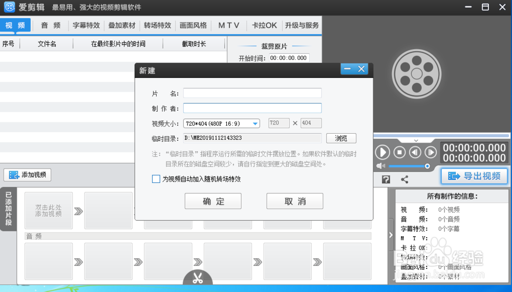512x292 pixels.
Task: Open the help question mark icon
Action: 386,179
